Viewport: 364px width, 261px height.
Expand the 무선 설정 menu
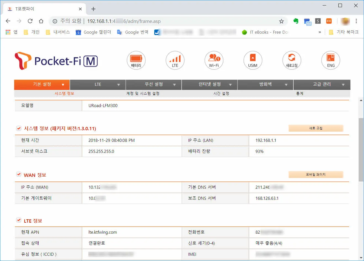point(154,84)
